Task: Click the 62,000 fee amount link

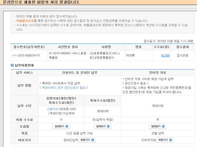Action: (x=165, y=55)
